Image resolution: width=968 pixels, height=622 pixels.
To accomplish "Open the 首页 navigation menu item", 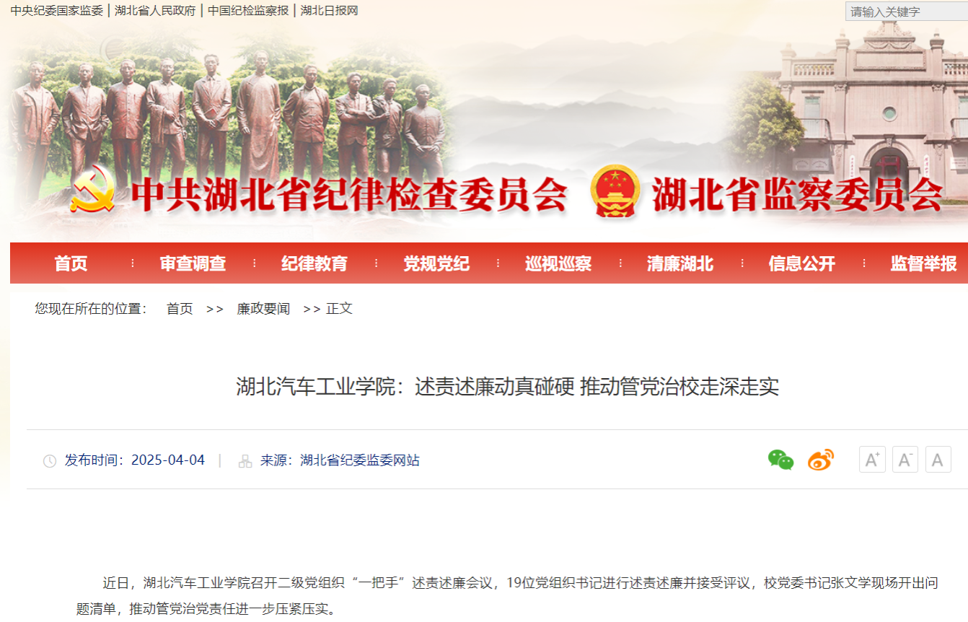I will click(x=71, y=263).
